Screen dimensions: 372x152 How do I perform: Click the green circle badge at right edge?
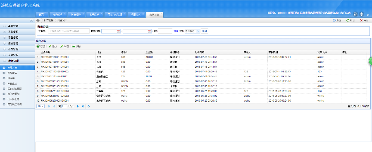point(370,61)
